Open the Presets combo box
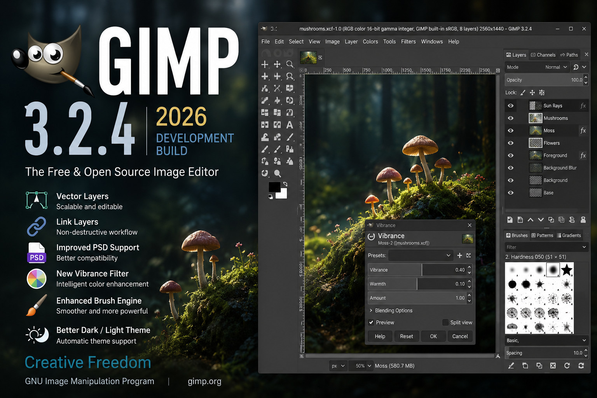Screen dimensions: 597x398 [421, 255]
